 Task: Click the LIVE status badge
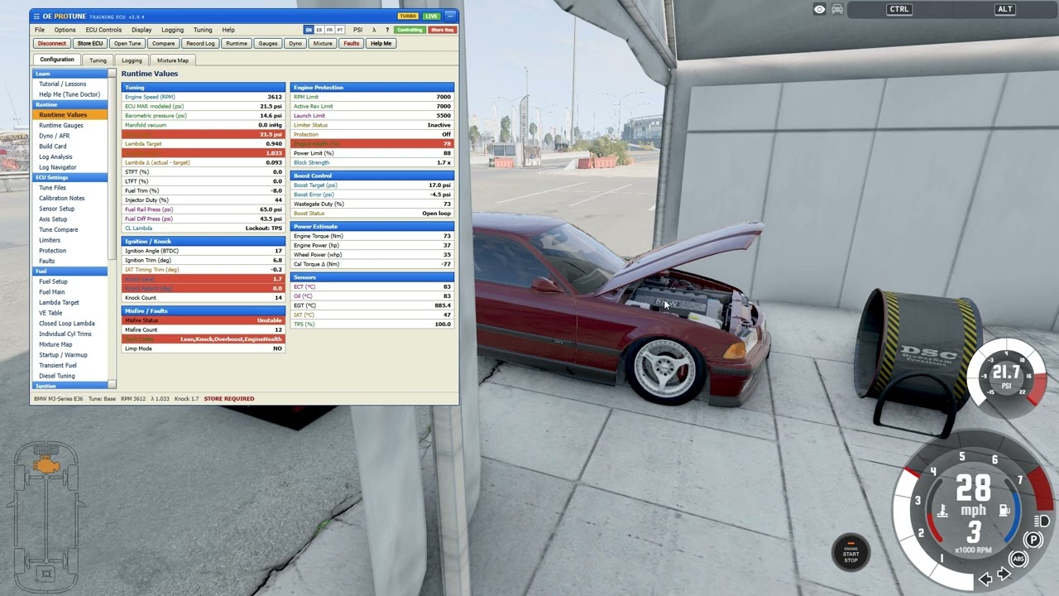coord(431,16)
